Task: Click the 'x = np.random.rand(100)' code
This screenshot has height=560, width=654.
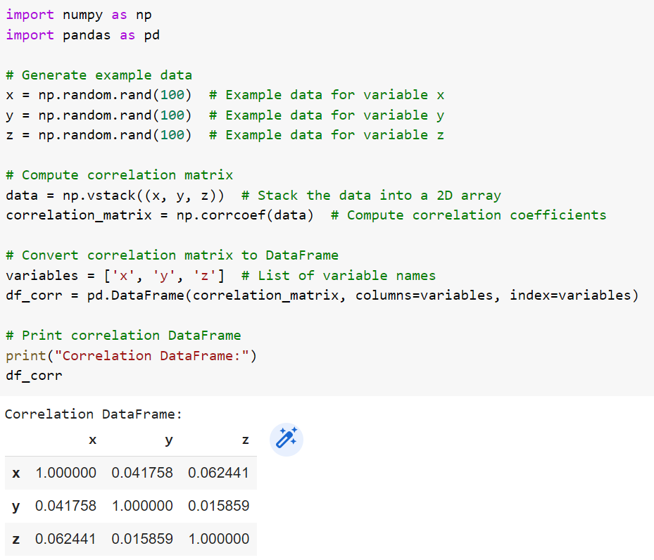Action: click(99, 95)
